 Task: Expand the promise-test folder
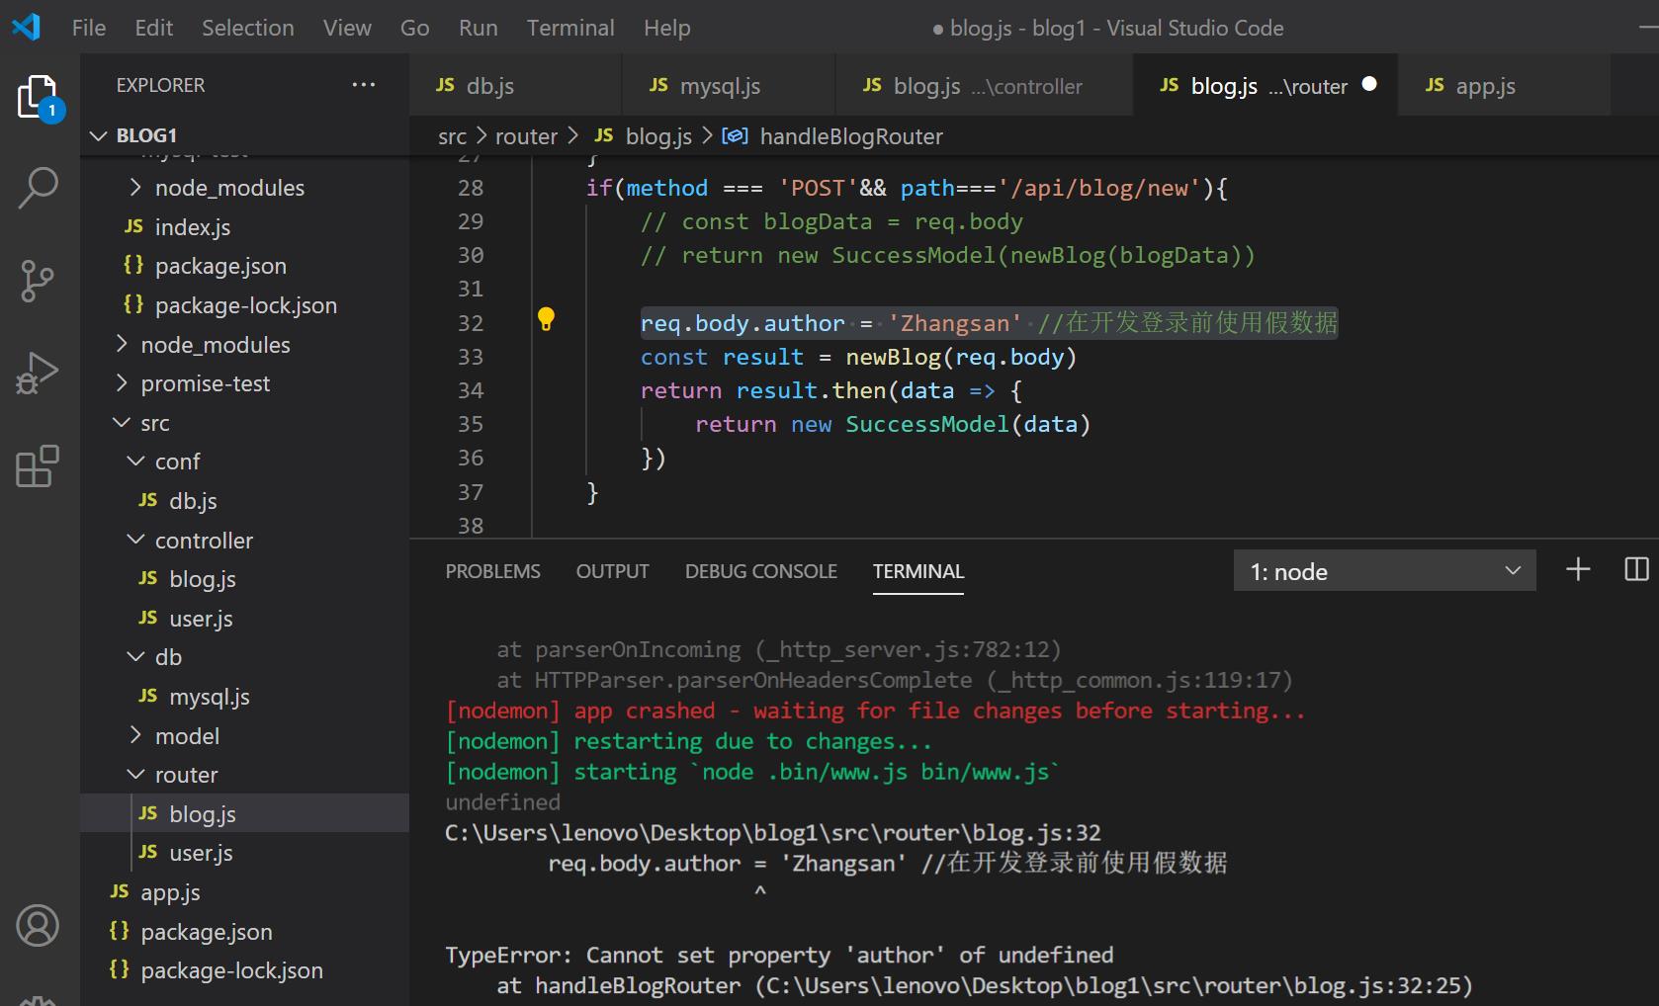[122, 382]
